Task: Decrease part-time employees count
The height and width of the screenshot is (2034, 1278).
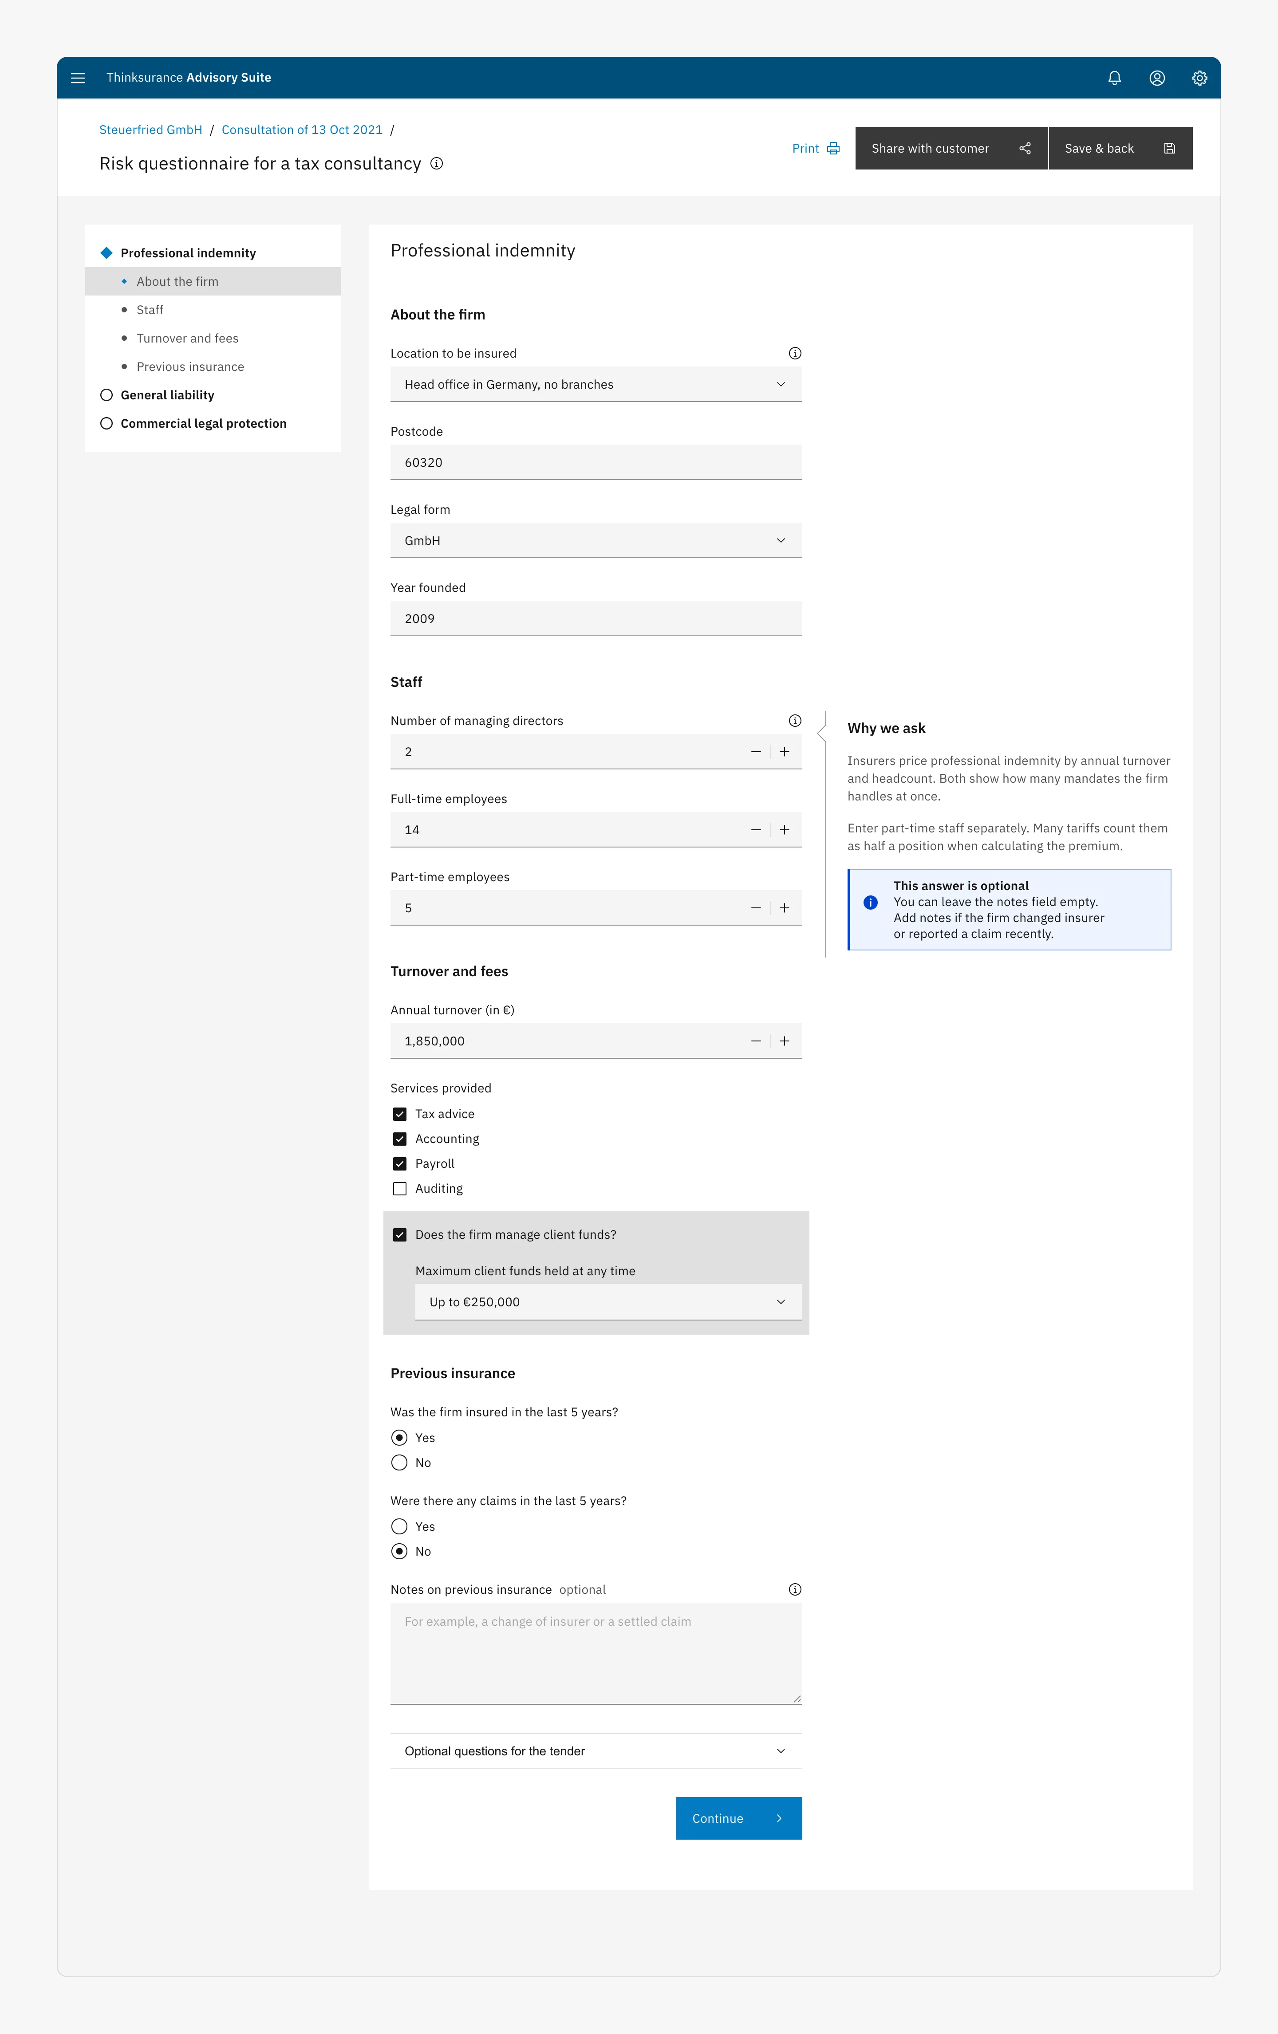Action: (756, 908)
